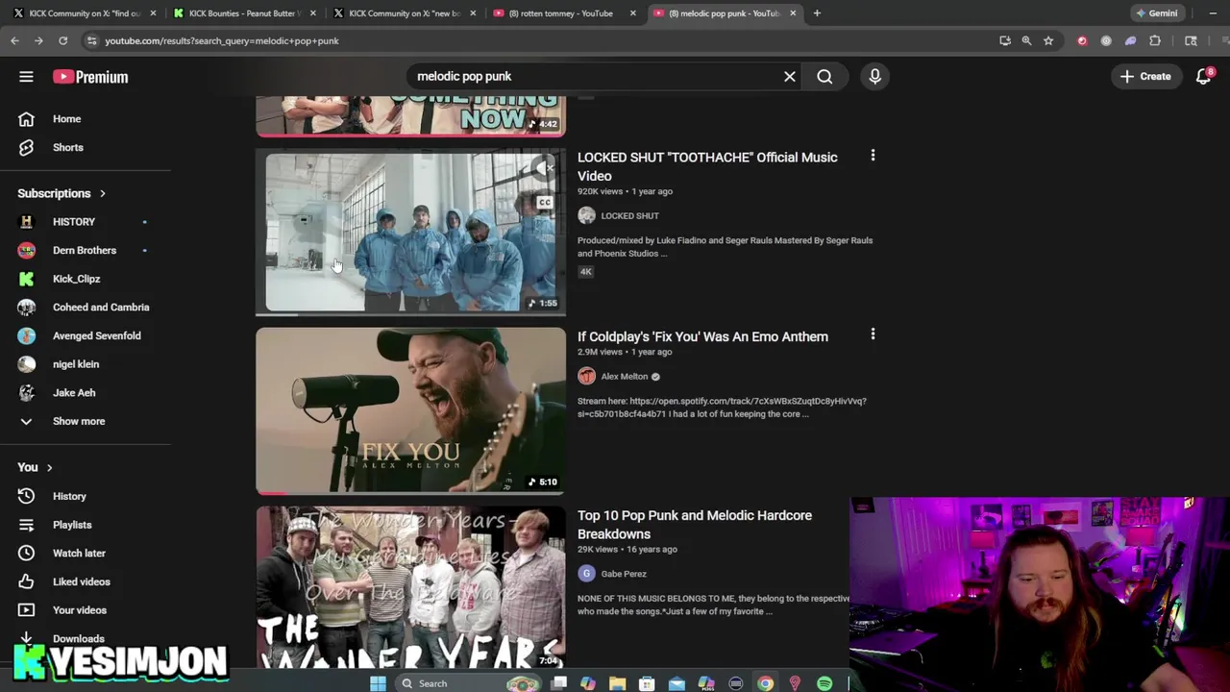The height and width of the screenshot is (692, 1230).
Task: Play The Wonder Years thumbnail video
Action: (x=410, y=587)
